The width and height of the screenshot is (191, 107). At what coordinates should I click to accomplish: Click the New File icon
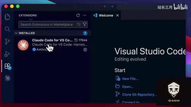coord(118,78)
